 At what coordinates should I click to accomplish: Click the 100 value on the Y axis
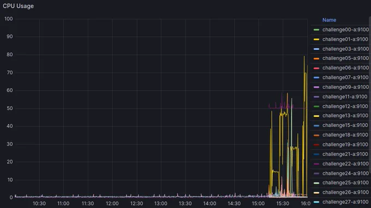click(x=9, y=19)
